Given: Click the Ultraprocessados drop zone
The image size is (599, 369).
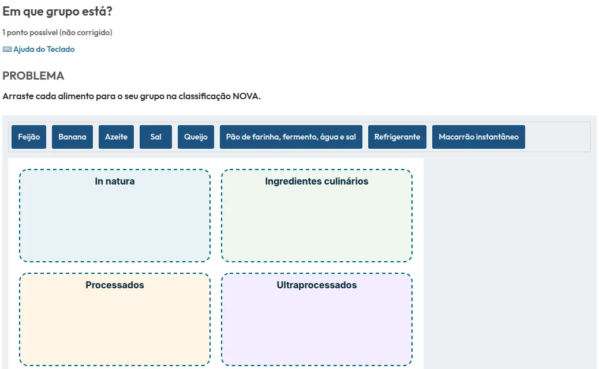Looking at the screenshot, I should [317, 319].
